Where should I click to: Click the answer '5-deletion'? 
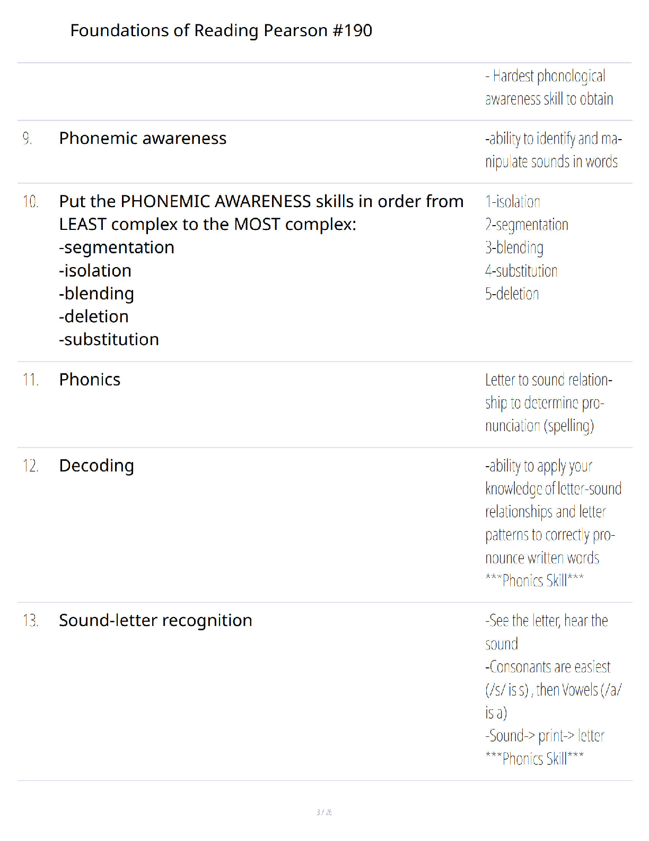click(x=512, y=294)
